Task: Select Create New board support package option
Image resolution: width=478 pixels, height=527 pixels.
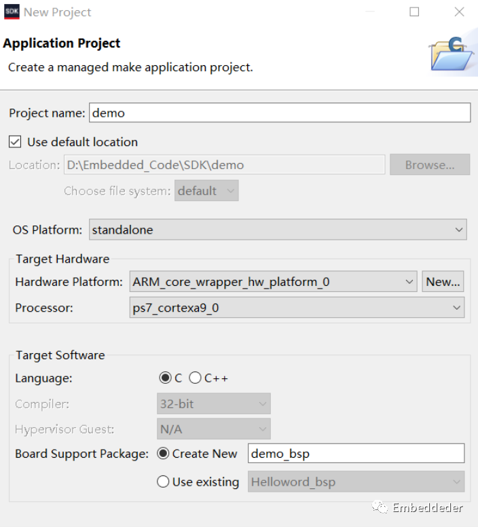Action: pos(163,454)
